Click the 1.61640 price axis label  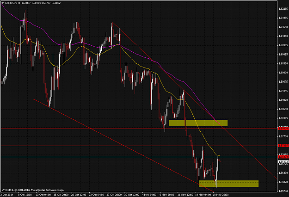pos(283,27)
